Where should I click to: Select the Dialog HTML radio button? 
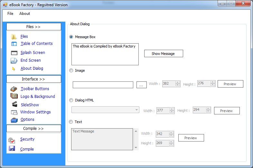click(x=71, y=100)
